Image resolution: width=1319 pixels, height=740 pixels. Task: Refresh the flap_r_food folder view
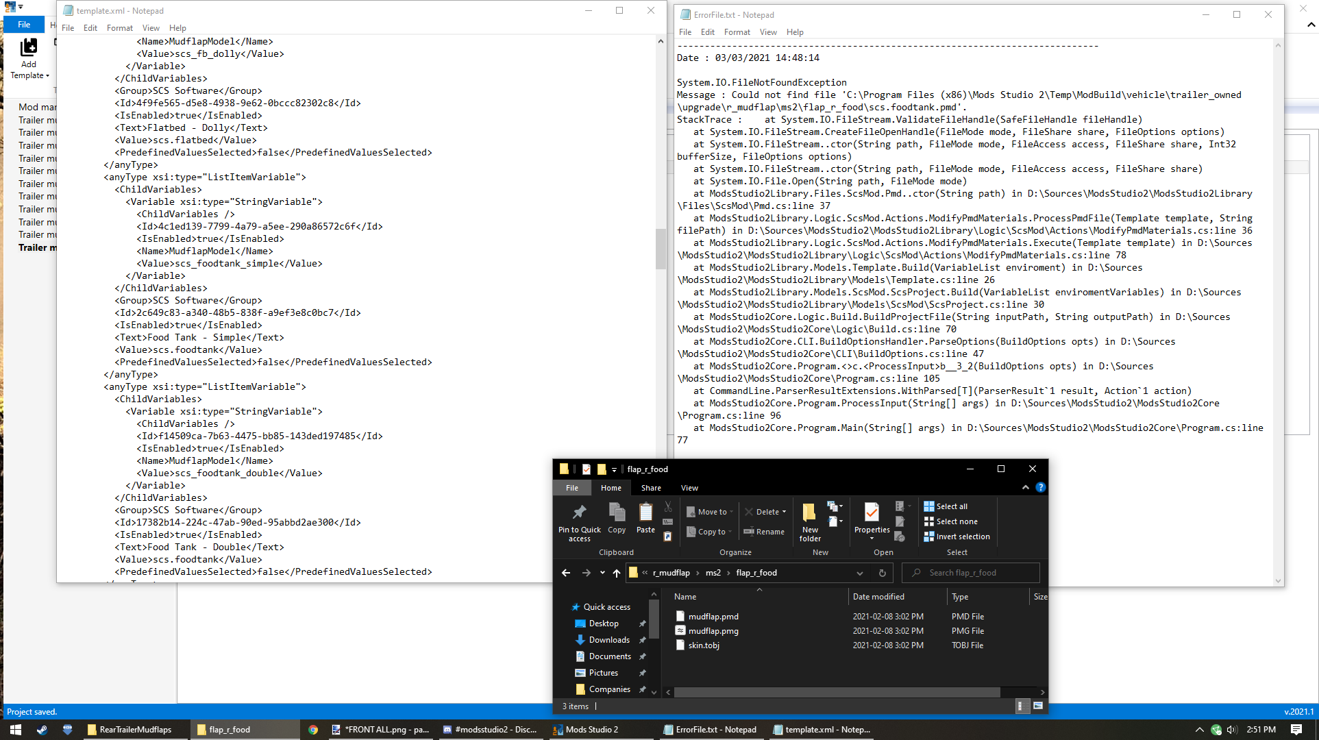pyautogui.click(x=883, y=573)
